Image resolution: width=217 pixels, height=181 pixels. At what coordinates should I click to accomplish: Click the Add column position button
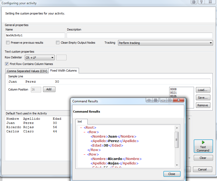49,89
